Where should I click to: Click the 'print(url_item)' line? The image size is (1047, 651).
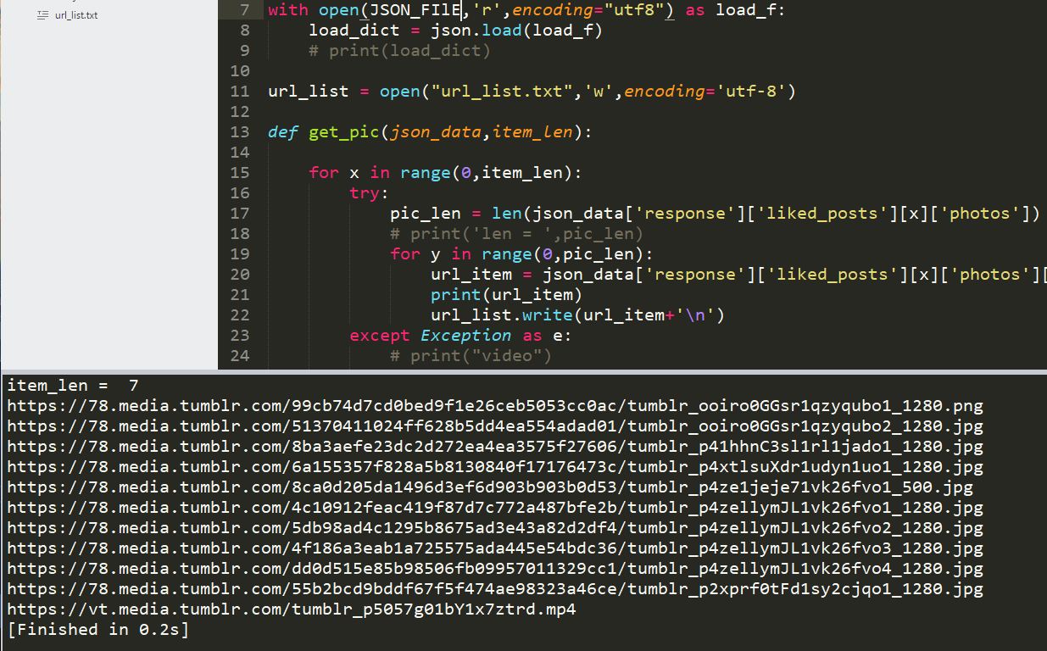coord(507,295)
